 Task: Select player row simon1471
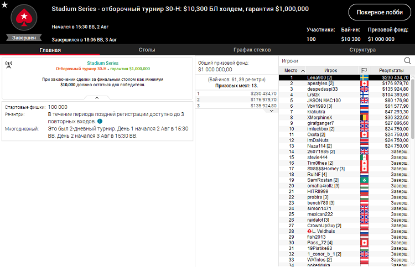click(x=344, y=208)
